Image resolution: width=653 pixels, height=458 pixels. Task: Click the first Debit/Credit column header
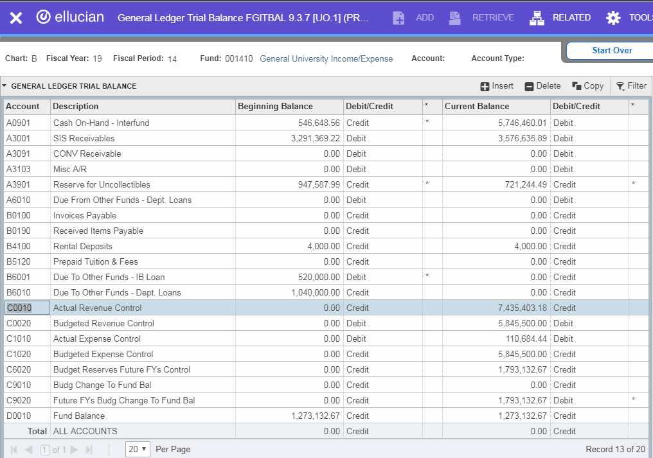pos(382,106)
